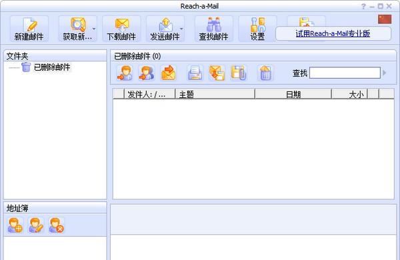Viewport: 400px width, 260px height.
Task: Click the search go arrow next to 查找 field
Action: 385,73
